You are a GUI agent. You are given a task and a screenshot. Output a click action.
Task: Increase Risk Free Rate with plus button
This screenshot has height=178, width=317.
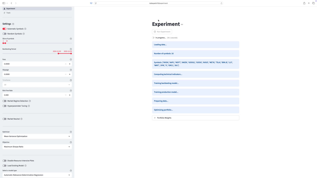70,95
